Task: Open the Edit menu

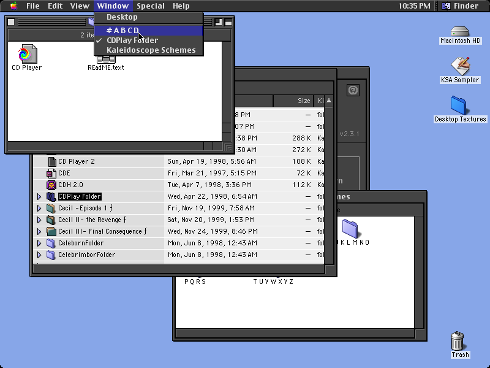Action: [55, 6]
